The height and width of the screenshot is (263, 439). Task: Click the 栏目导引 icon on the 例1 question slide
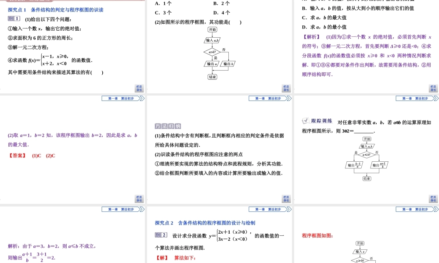click(x=139, y=88)
